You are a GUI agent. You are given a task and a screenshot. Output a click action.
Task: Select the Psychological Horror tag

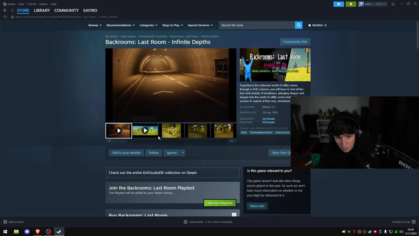click(261, 132)
